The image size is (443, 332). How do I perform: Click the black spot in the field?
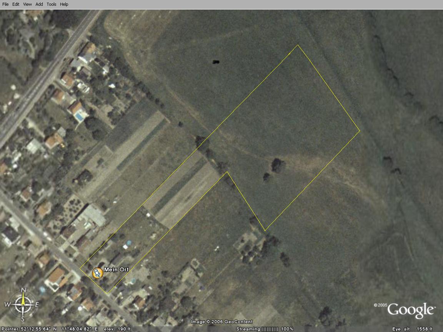pyautogui.click(x=216, y=61)
